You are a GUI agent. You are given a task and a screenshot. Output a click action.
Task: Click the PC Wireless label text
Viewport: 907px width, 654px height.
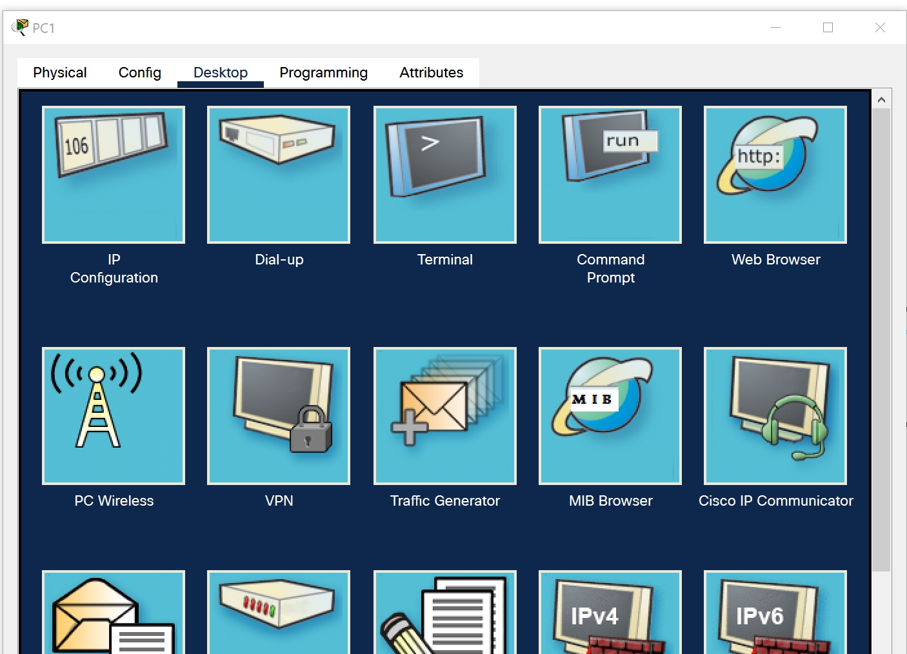(114, 500)
